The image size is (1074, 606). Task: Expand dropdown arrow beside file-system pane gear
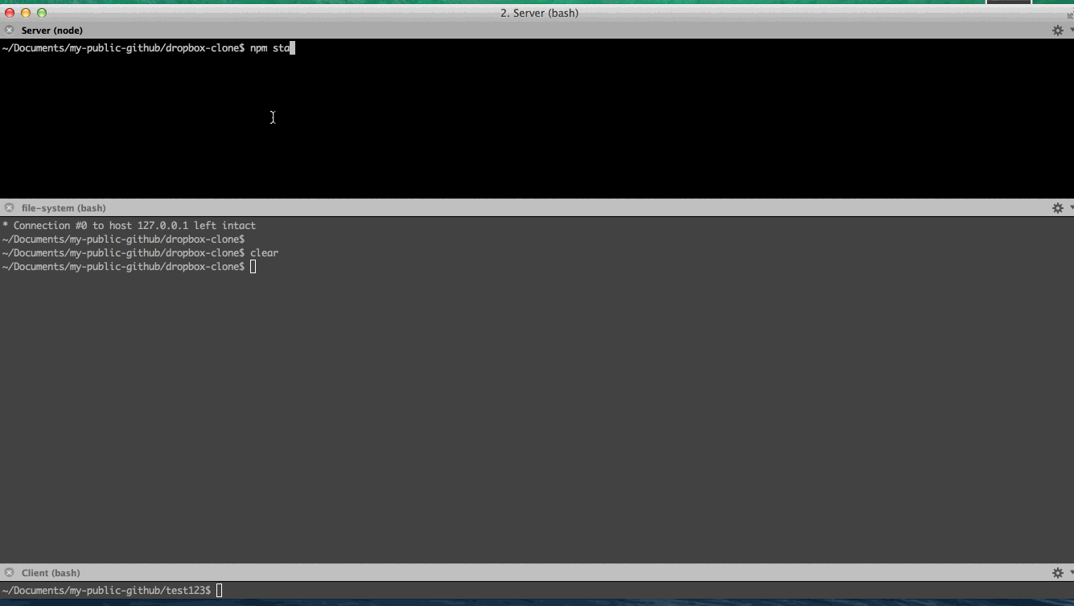[1071, 208]
